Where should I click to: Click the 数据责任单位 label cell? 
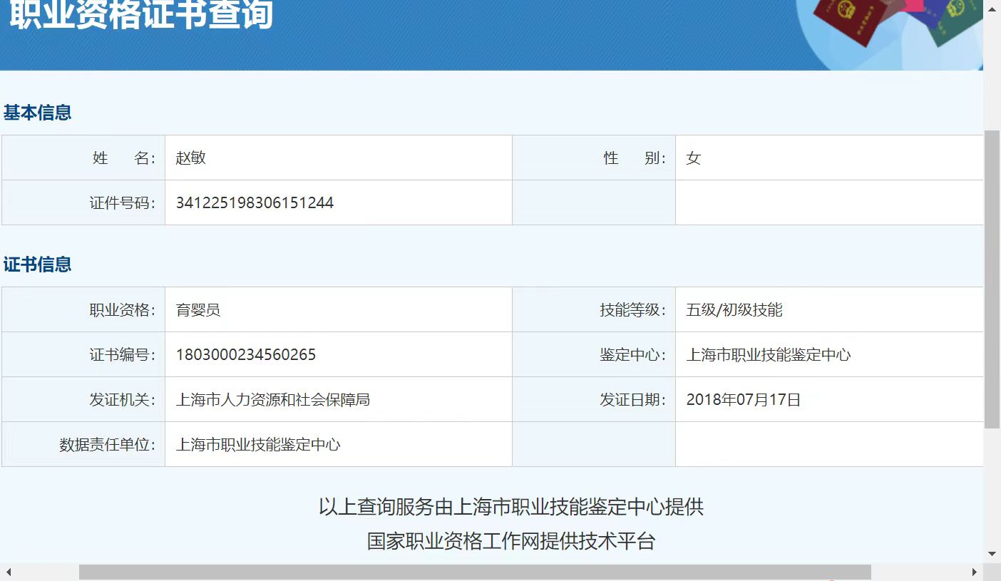coord(83,444)
